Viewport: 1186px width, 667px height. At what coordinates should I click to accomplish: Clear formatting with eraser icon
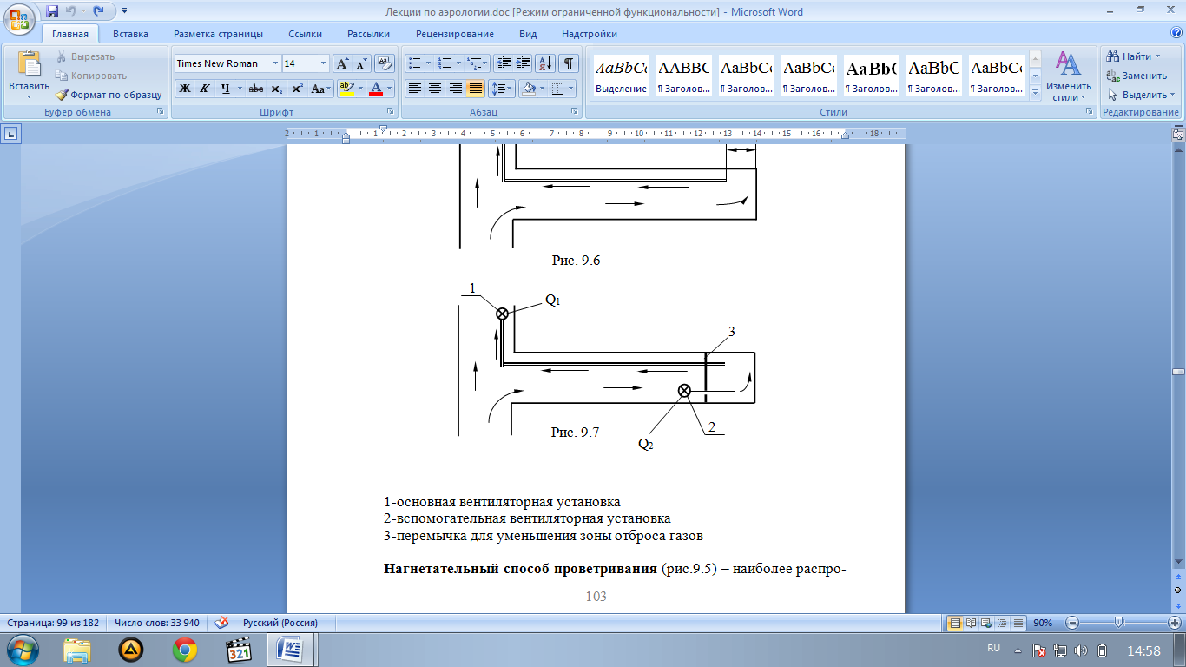pos(385,63)
